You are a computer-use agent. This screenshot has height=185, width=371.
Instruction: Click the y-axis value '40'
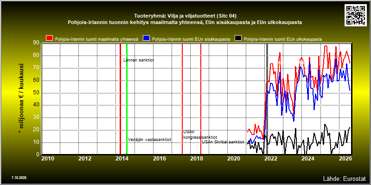[36, 105]
